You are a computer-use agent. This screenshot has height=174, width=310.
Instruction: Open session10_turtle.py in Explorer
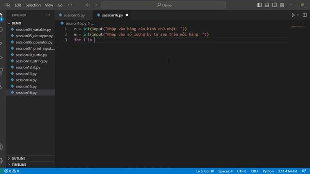point(31,55)
